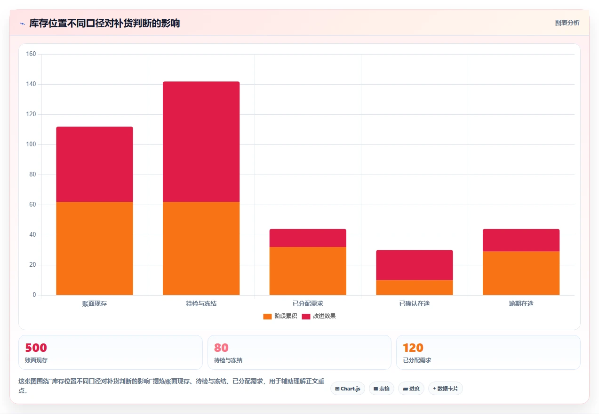Click the 图表分析 label in header

[x=567, y=23]
